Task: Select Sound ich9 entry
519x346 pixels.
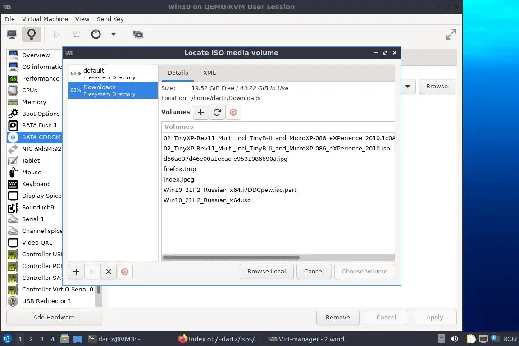Action: point(34,208)
